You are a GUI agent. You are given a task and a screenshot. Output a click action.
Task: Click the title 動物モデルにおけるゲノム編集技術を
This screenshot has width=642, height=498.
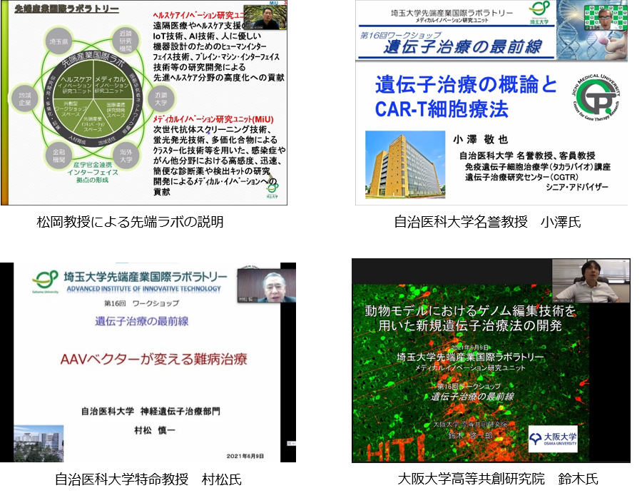tap(470, 311)
